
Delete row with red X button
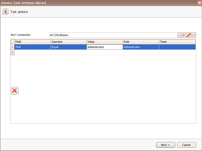click(x=15, y=91)
